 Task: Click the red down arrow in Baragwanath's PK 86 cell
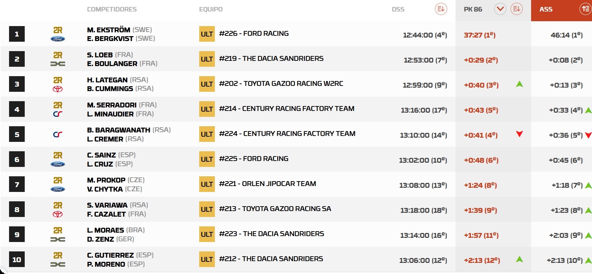coord(519,134)
